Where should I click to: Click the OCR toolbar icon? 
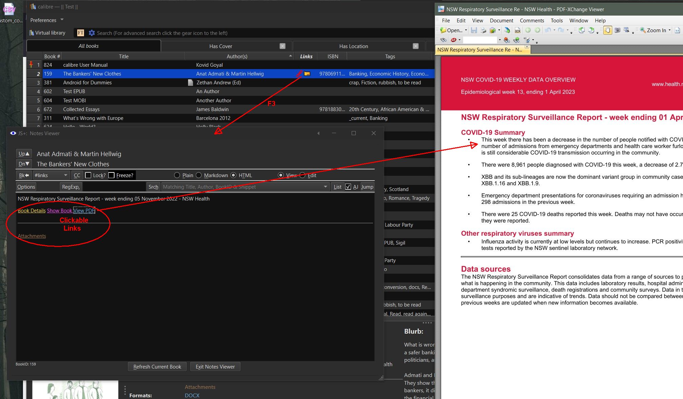[517, 30]
